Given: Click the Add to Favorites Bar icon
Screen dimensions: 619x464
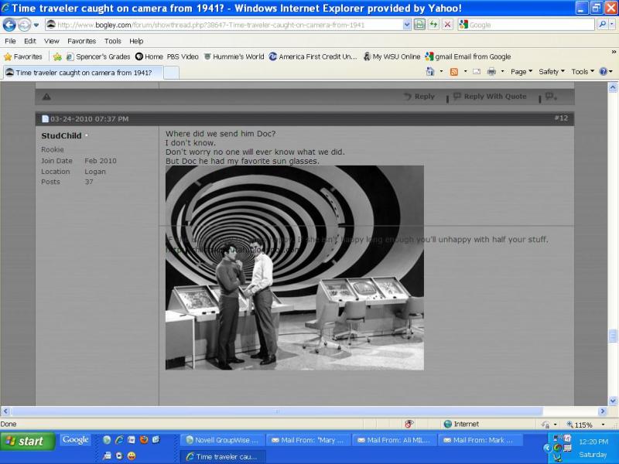Looking at the screenshot, I should [57, 56].
